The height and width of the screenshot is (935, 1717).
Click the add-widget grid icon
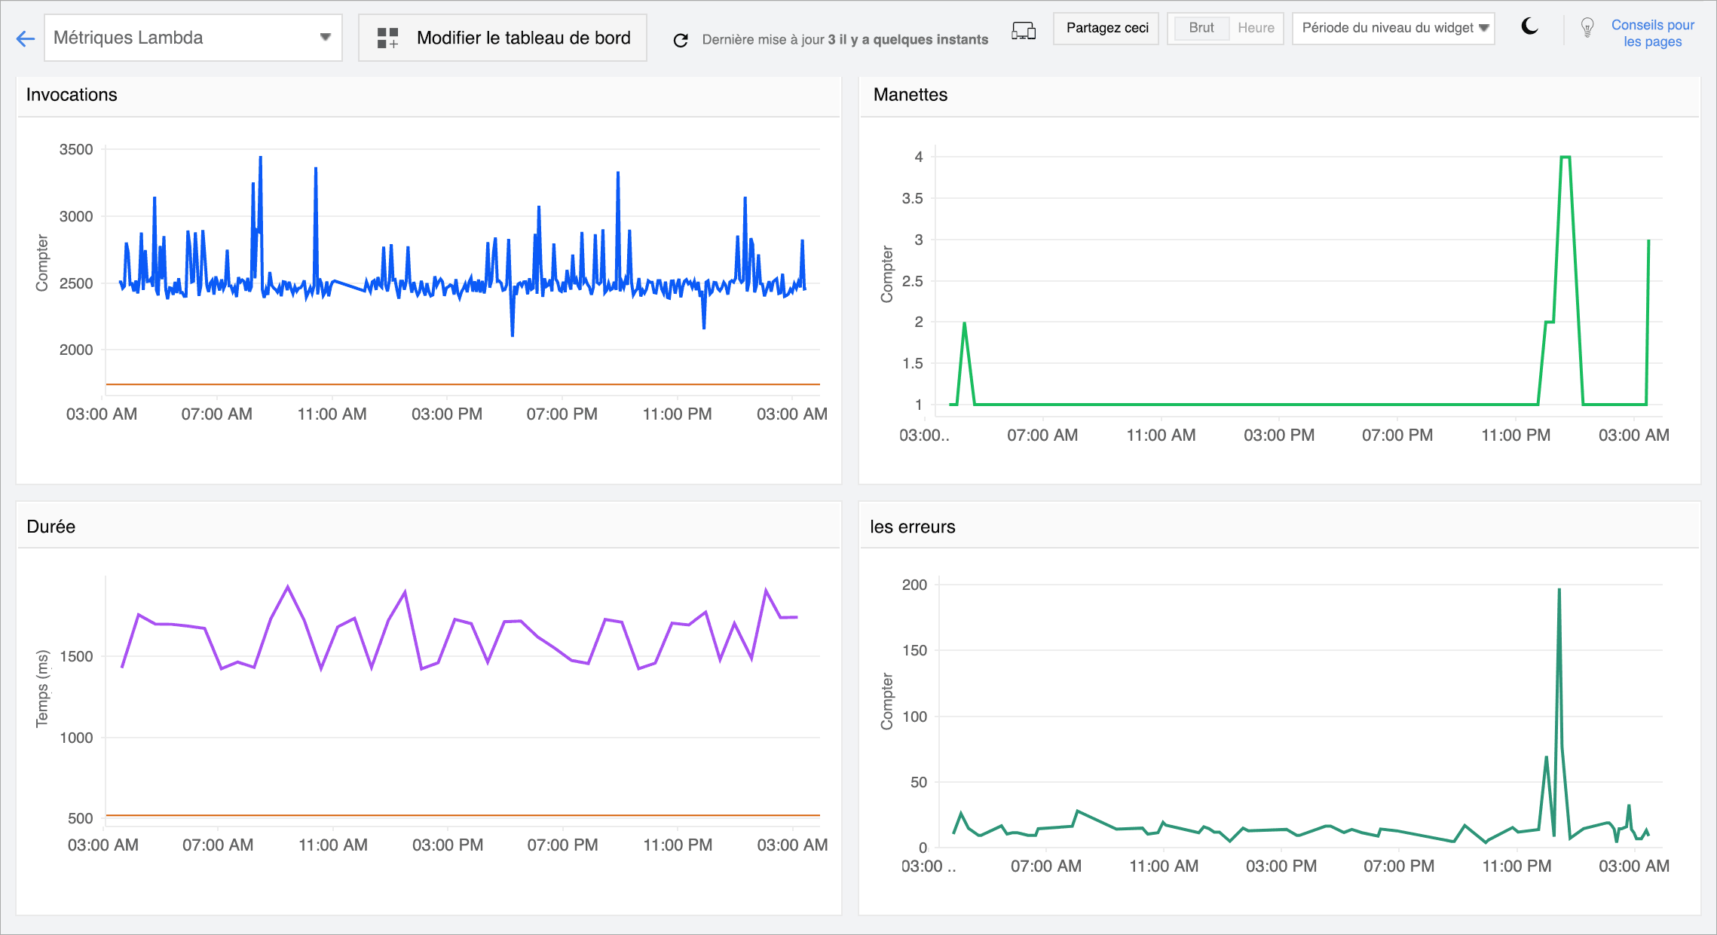387,38
